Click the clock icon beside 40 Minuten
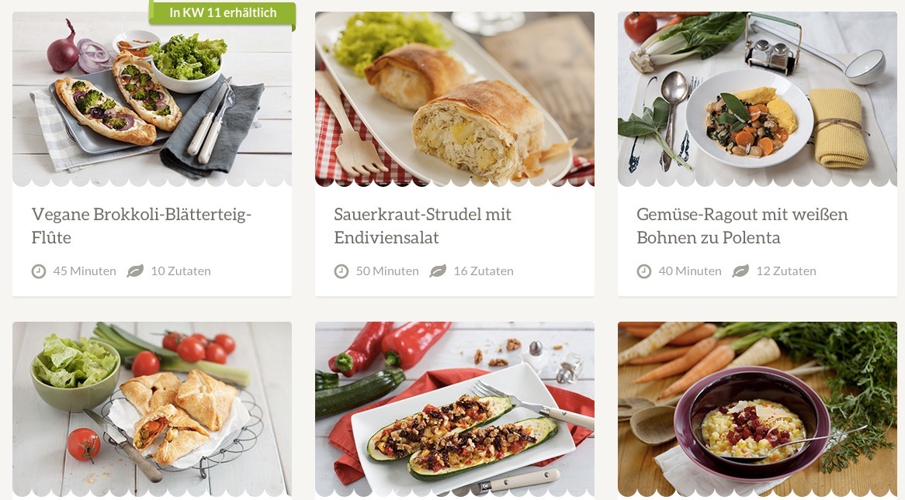Screen dimensions: 905x500 coord(644,271)
